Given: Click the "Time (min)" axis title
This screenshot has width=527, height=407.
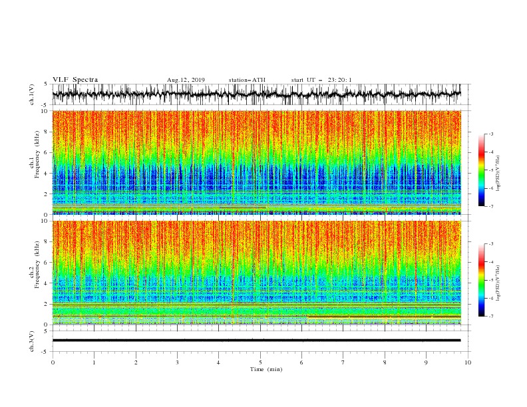Looking at the screenshot, I should 266,369.
